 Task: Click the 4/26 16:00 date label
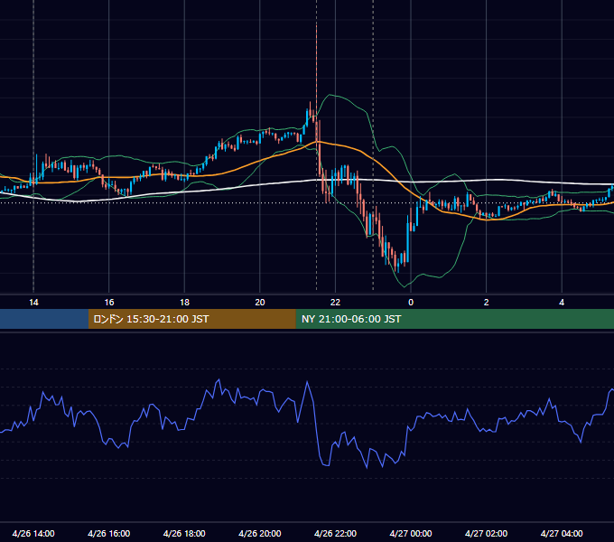[x=109, y=533]
